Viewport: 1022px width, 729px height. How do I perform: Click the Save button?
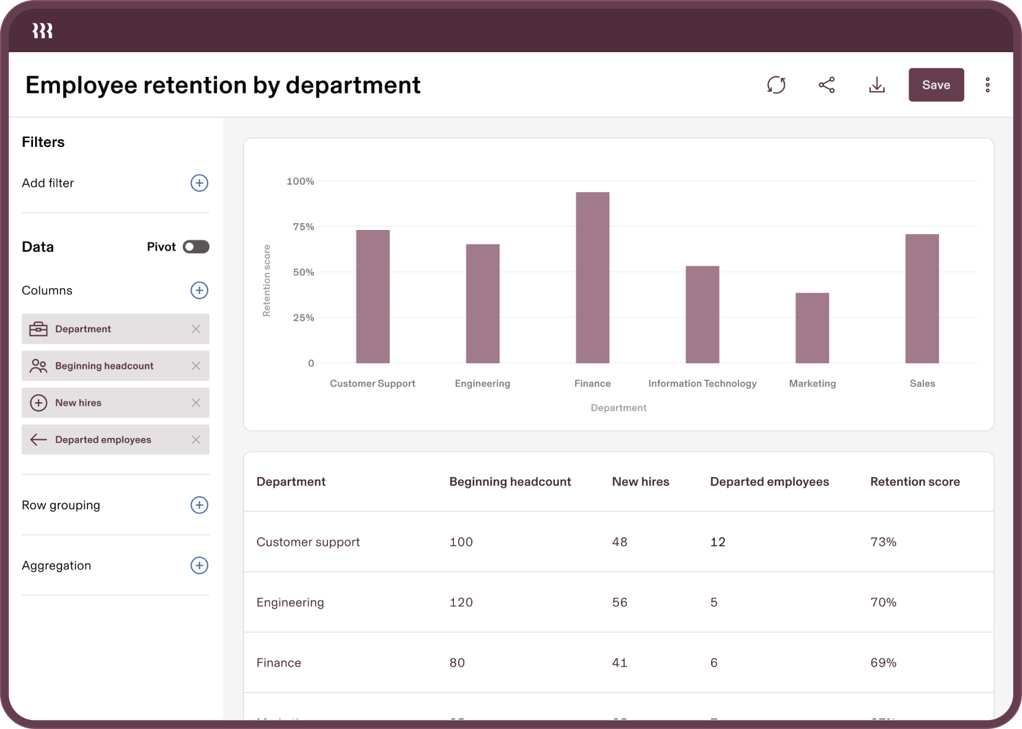(936, 84)
